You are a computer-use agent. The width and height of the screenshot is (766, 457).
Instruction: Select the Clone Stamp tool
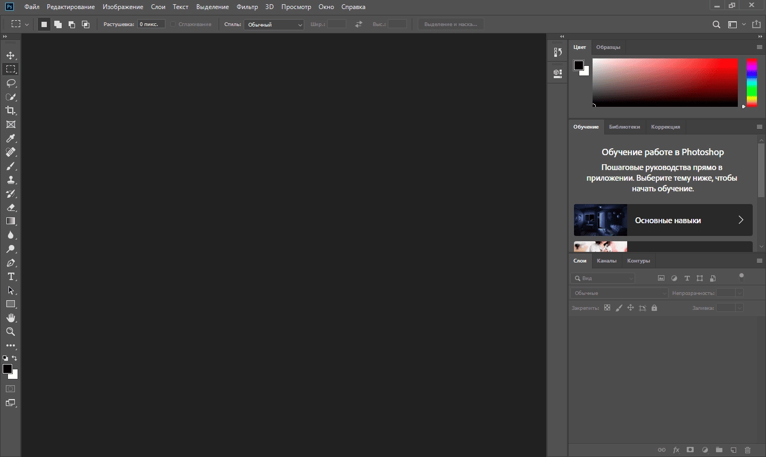coord(11,180)
